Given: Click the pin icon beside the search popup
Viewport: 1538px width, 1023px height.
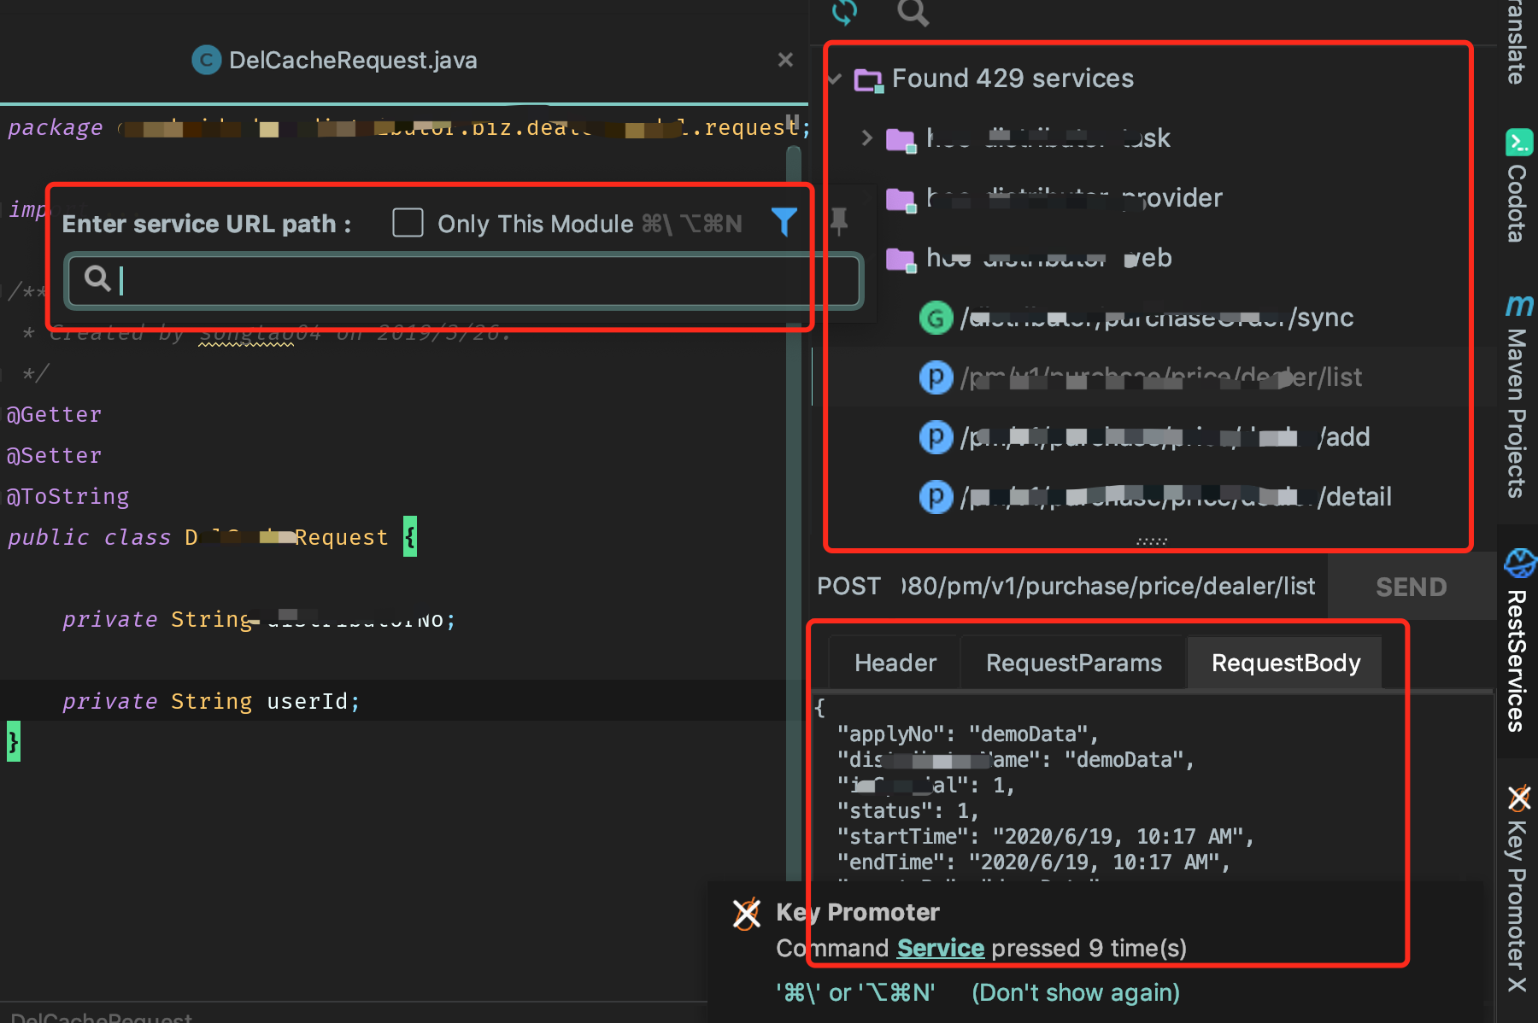Looking at the screenshot, I should tap(839, 221).
